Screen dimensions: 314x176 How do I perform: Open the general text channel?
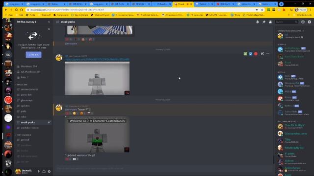pos(25,140)
